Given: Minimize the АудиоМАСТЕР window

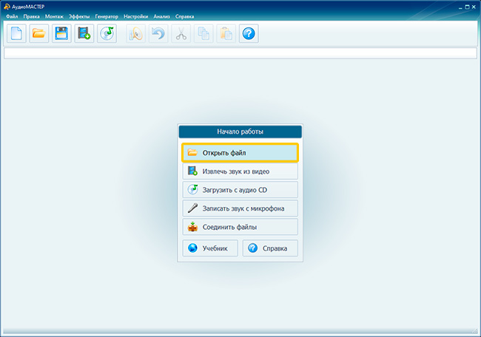Looking at the screenshot, I should click(460, 7).
